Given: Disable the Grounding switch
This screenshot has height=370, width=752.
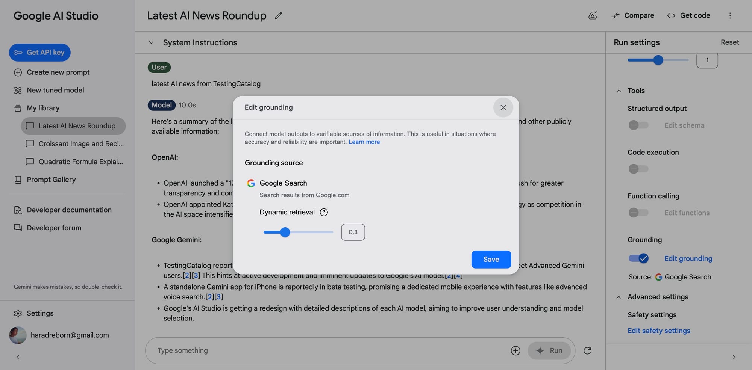Looking at the screenshot, I should pyautogui.click(x=638, y=258).
